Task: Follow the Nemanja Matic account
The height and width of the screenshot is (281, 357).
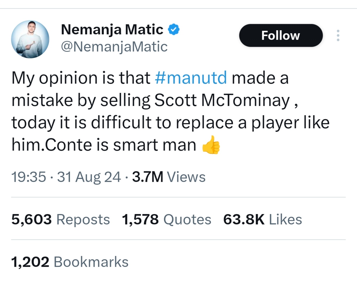Action: click(281, 35)
